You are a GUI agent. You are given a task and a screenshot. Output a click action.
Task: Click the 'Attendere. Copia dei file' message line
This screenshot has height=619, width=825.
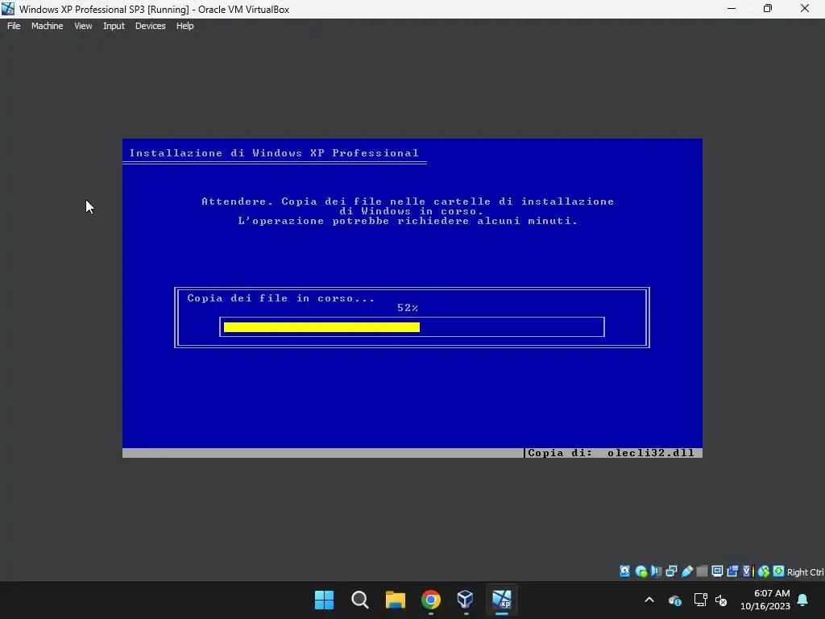[408, 201]
